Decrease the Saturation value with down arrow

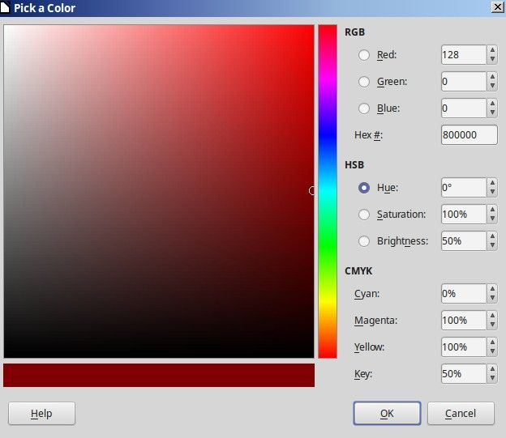pos(492,219)
